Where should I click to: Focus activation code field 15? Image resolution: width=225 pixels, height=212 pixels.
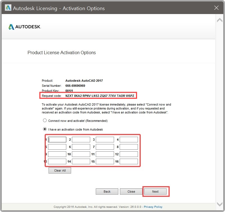tap(105, 161)
